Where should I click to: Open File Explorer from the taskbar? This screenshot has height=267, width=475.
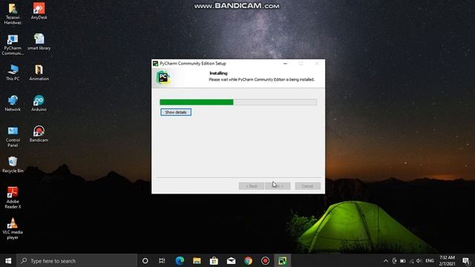(197, 260)
